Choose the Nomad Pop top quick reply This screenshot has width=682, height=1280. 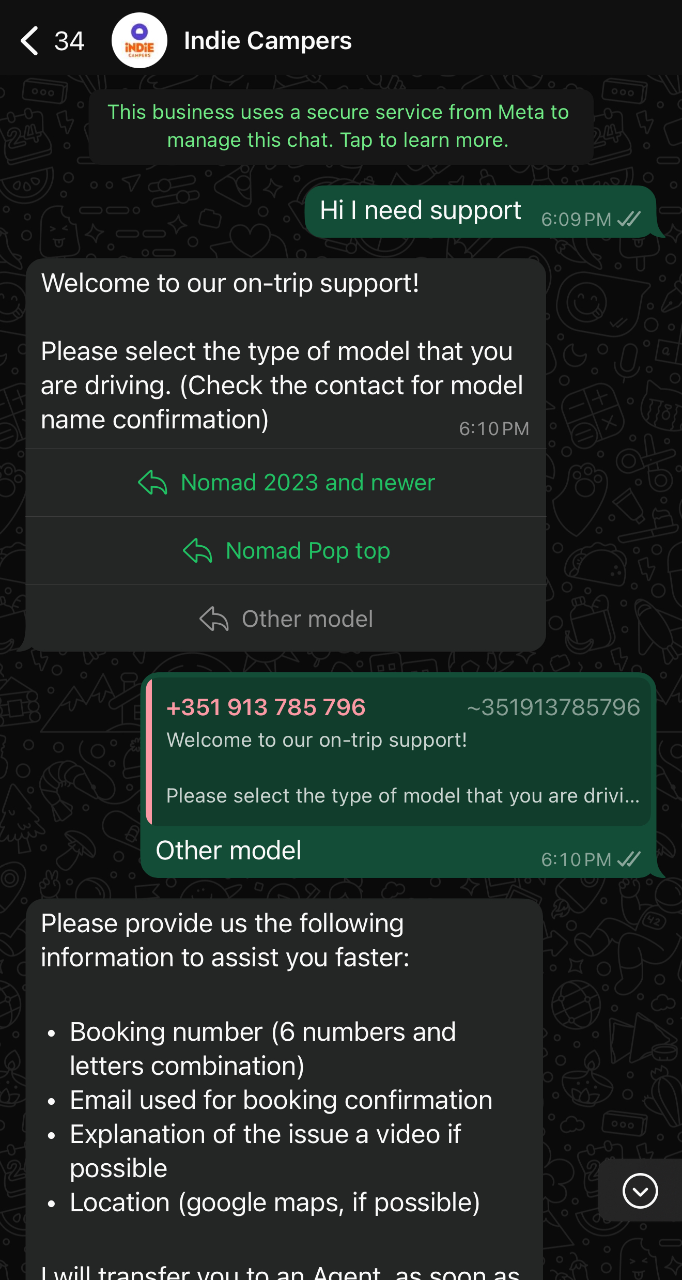pos(286,551)
